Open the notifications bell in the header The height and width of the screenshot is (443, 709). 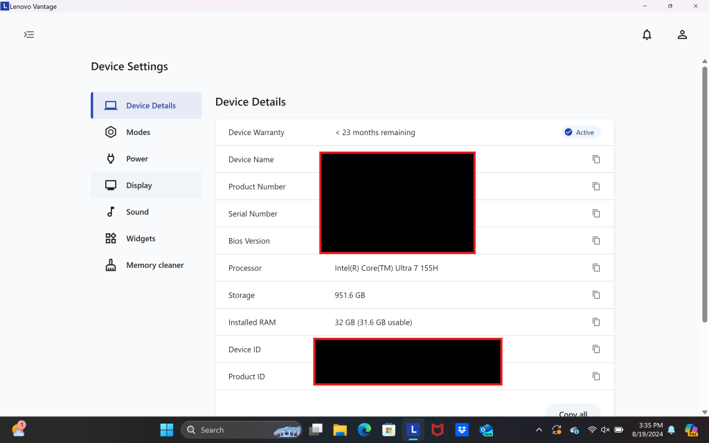(x=647, y=35)
